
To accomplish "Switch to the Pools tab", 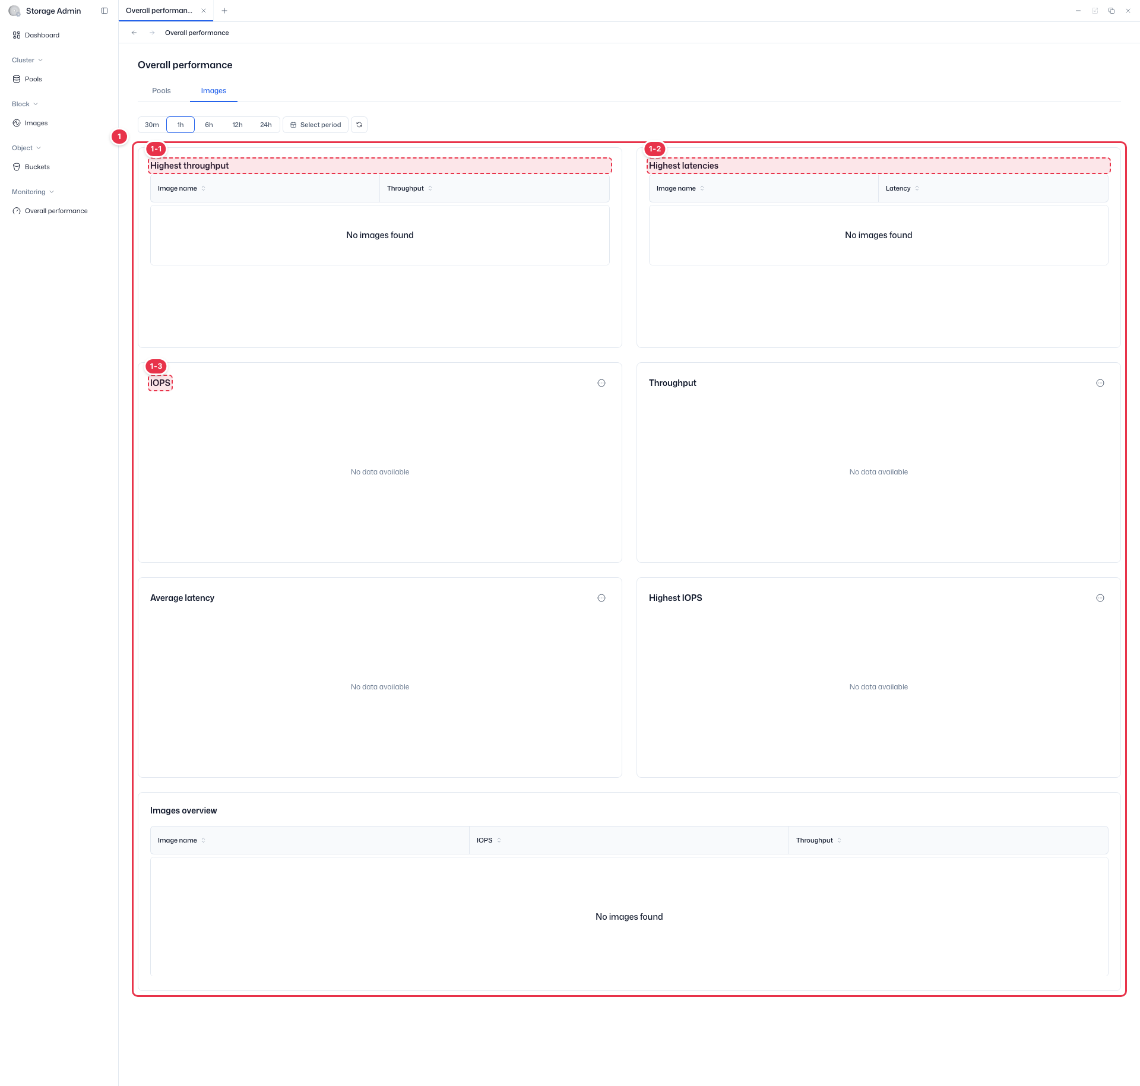I will (161, 91).
